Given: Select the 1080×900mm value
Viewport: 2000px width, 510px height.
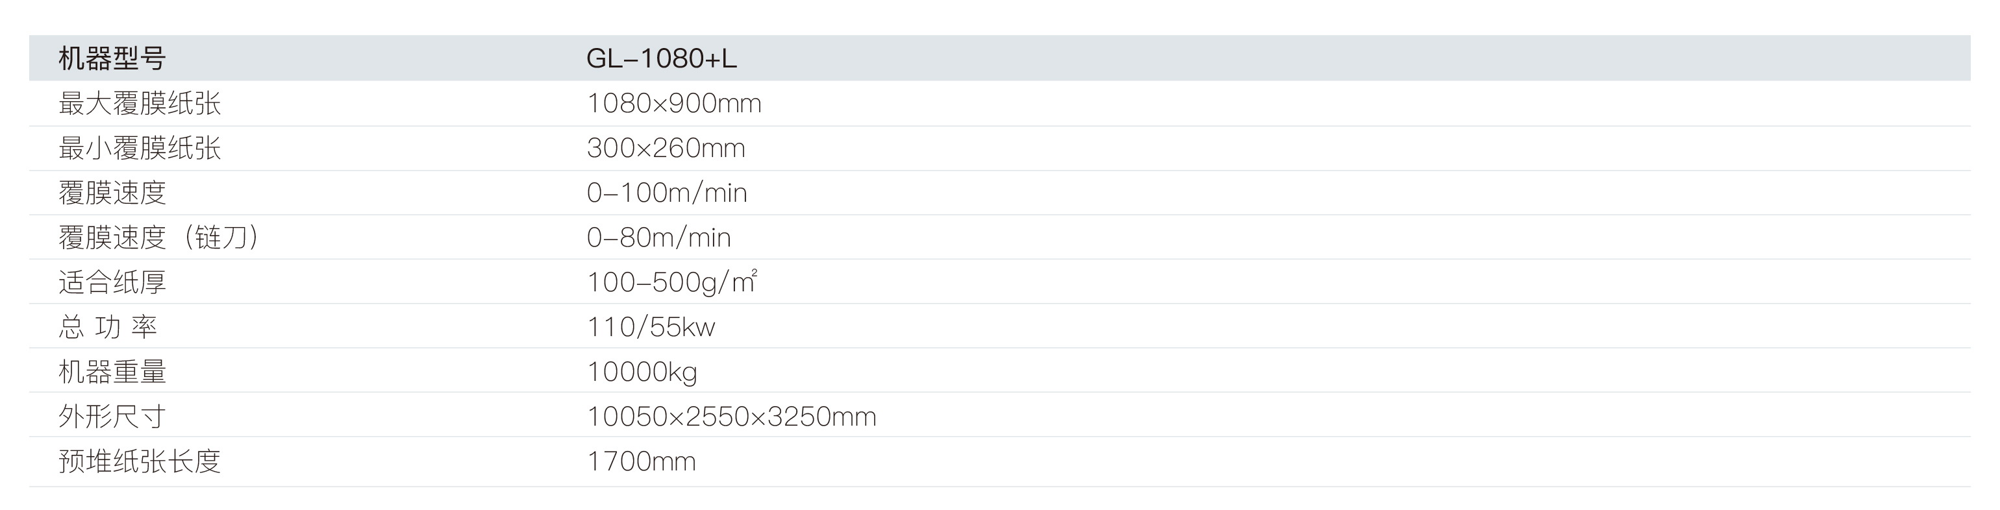Looking at the screenshot, I should tap(674, 103).
